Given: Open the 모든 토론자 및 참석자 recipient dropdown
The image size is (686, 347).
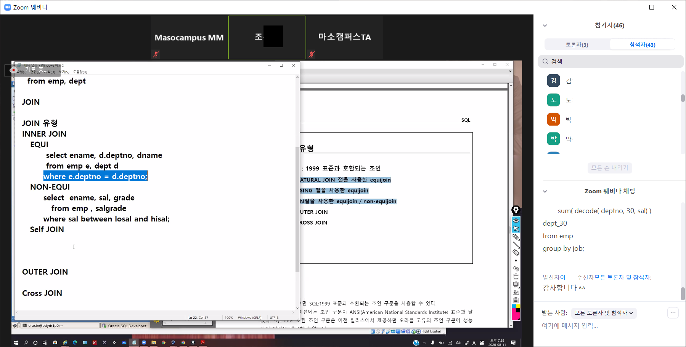Looking at the screenshot, I should point(604,313).
